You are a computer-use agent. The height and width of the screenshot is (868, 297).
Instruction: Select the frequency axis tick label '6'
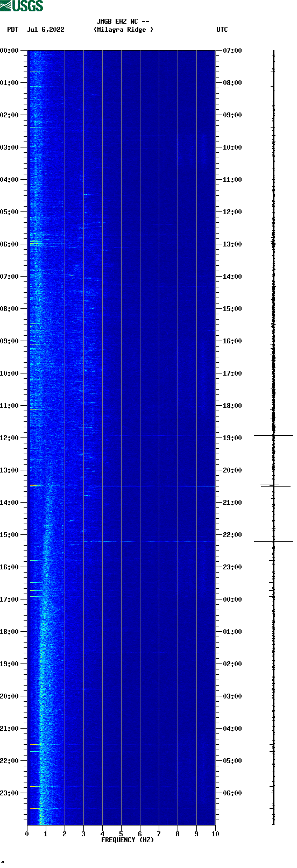(x=140, y=834)
